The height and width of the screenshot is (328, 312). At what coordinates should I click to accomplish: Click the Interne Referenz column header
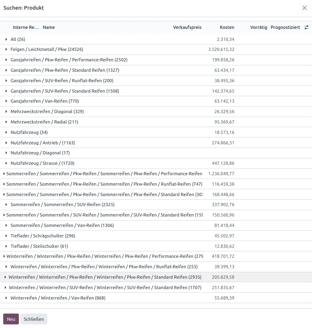(x=26, y=27)
